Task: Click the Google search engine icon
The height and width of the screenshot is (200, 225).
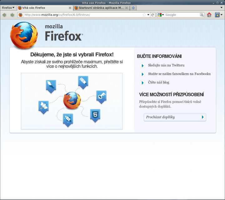Action: (160, 15)
